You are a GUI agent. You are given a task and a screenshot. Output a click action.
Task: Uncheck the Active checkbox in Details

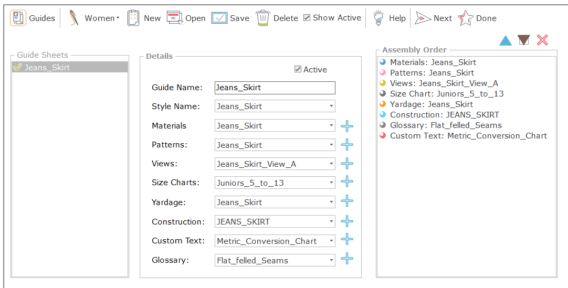[x=298, y=69]
